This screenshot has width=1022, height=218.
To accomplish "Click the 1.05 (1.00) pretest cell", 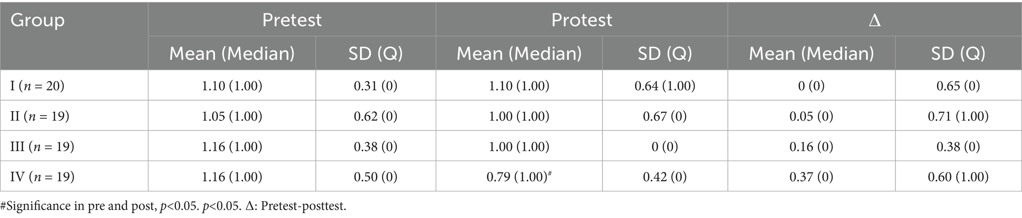I will [x=232, y=116].
